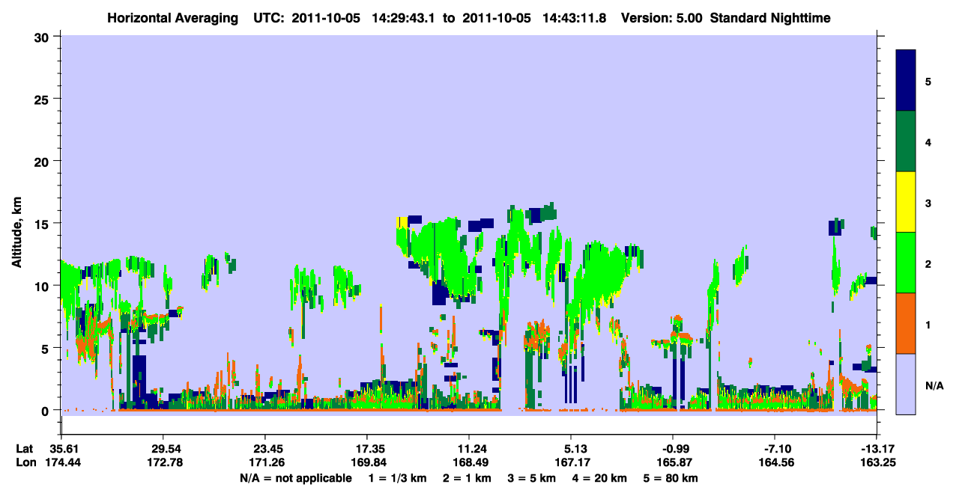Click the 'Lat' row label

[25, 448]
